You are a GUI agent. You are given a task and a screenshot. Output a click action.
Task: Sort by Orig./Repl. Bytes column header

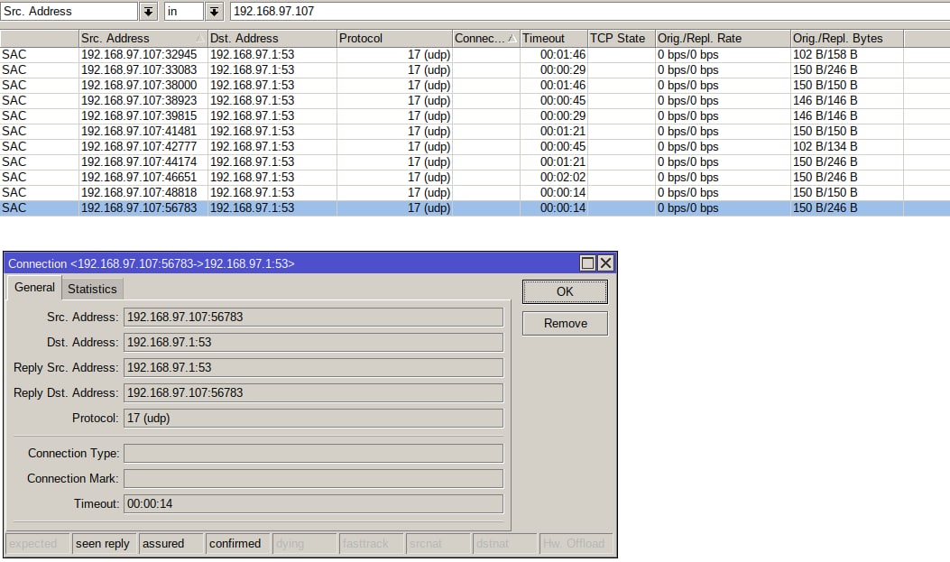tap(847, 38)
